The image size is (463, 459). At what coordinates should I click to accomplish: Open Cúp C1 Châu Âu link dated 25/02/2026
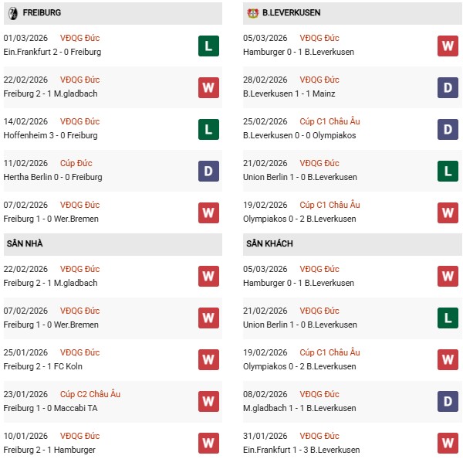coord(330,121)
